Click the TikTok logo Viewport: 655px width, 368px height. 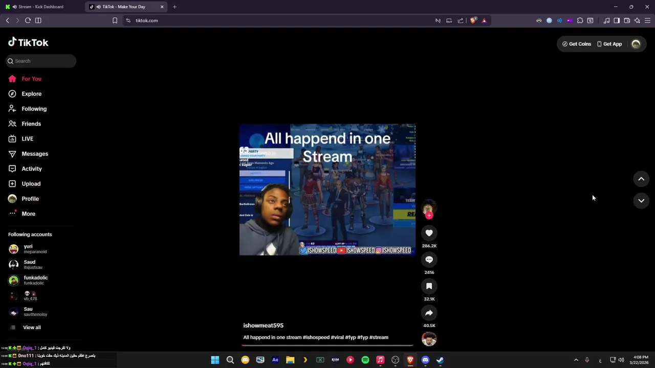click(x=28, y=42)
